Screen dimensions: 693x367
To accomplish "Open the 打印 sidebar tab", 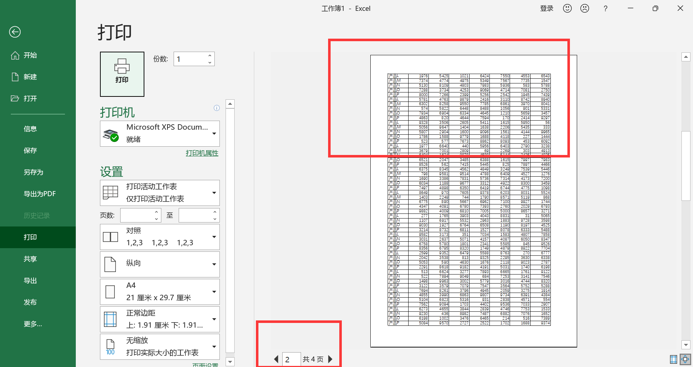I will point(38,237).
